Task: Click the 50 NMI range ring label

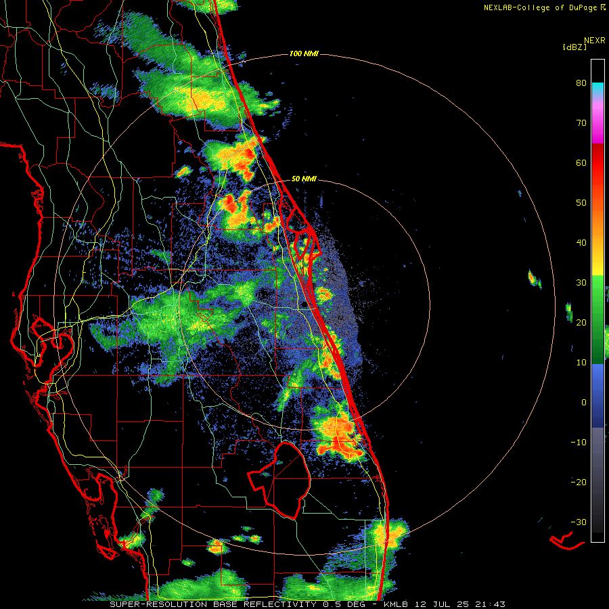Action: click(304, 179)
